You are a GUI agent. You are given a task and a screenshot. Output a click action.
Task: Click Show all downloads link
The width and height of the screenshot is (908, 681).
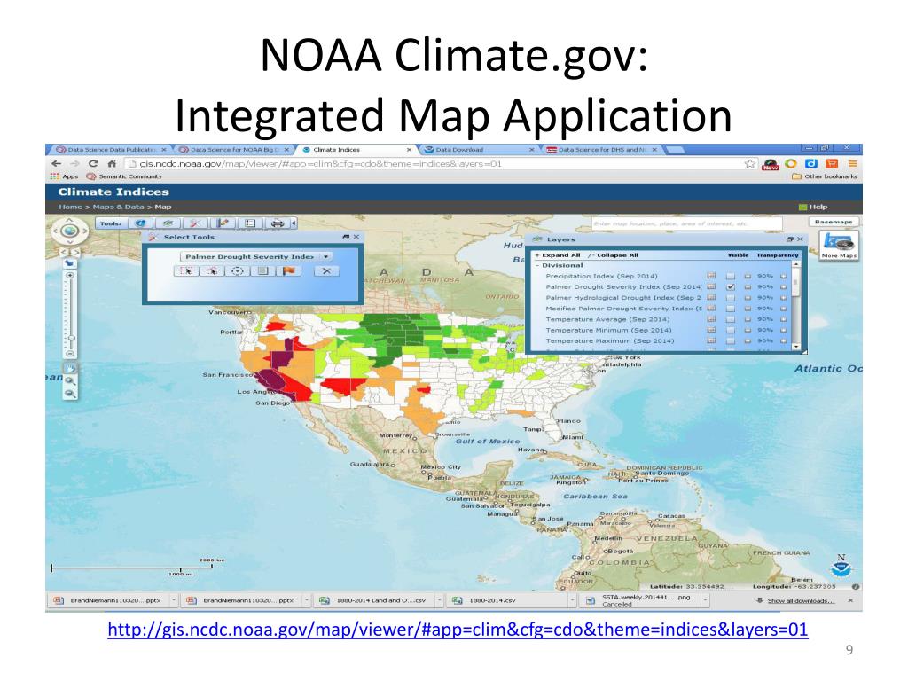(801, 601)
